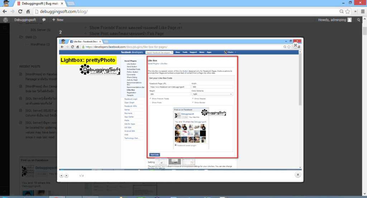Screen dimensions: 367x198
Task: Expand the hidden extensions chevron
Action: pos(355,11)
